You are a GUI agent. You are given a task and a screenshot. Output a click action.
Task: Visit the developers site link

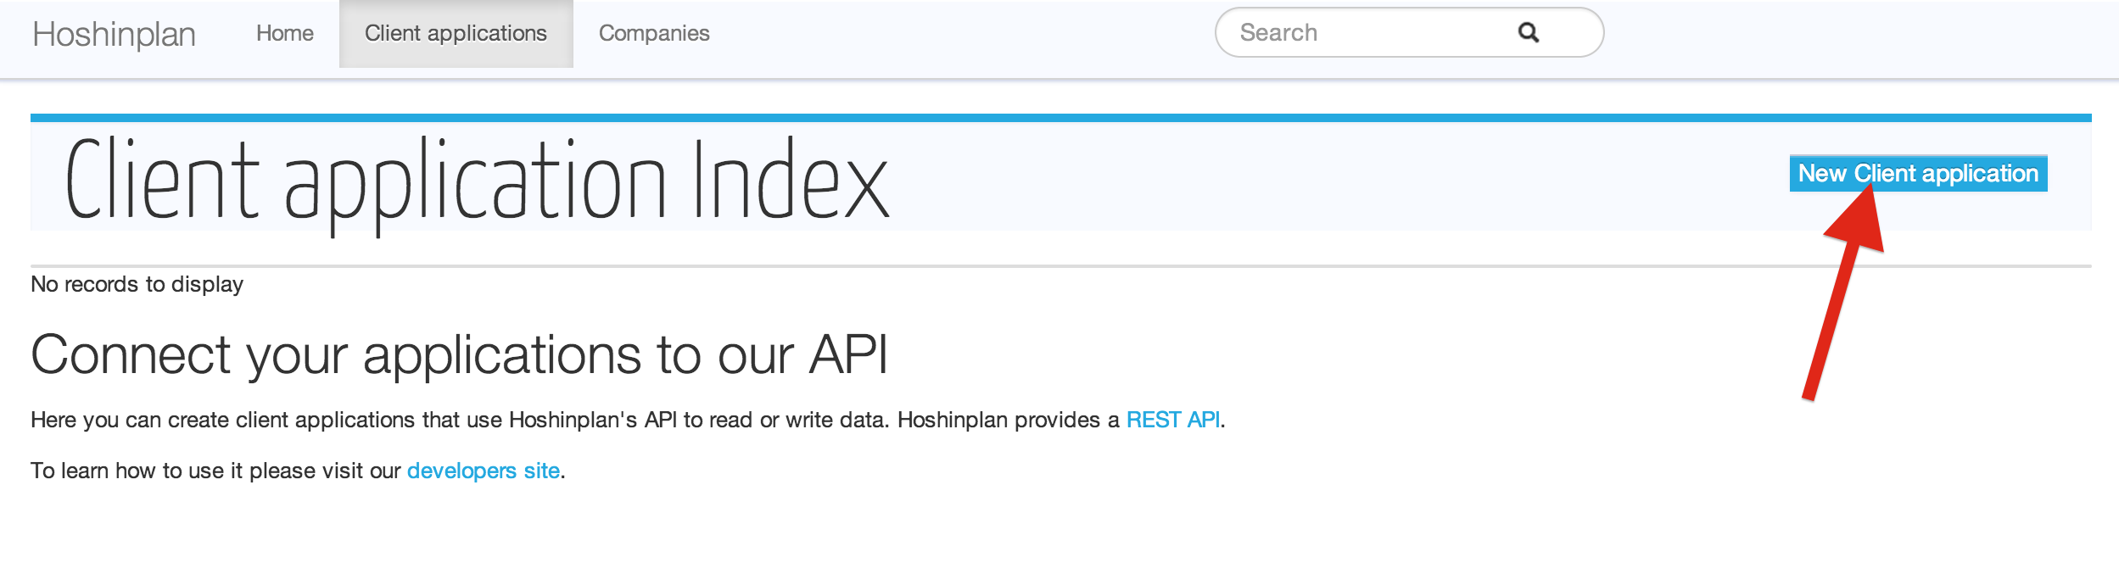[x=484, y=471]
